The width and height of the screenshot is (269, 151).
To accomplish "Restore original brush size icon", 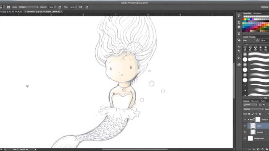I will (258, 41).
